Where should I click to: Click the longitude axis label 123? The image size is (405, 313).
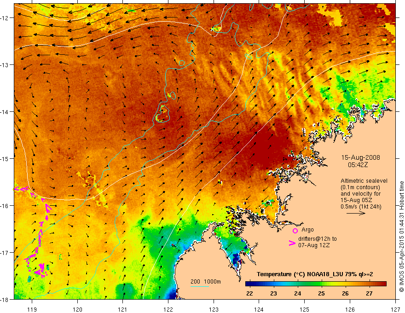(x=214, y=309)
